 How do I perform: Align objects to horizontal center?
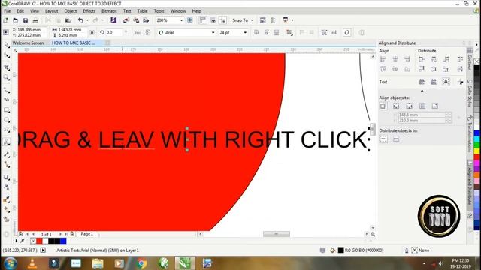[x=395, y=59]
